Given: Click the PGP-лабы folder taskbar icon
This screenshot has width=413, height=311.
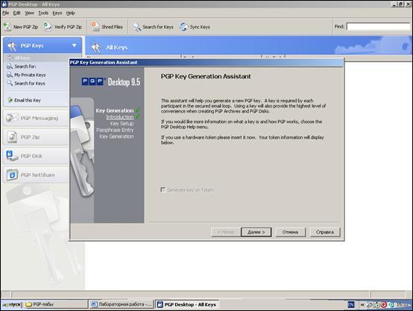Looking at the screenshot, I should point(29,304).
